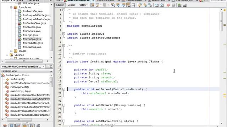This screenshot has width=227, height=127.
Task: Select main(String[] args) in navigator
Action: [x=21, y=91]
